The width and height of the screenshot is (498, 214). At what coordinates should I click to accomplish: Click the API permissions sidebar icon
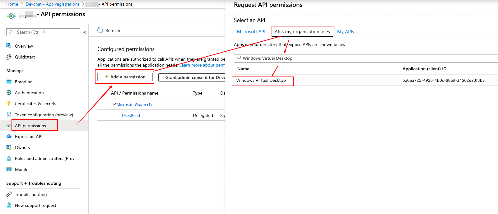[9, 125]
